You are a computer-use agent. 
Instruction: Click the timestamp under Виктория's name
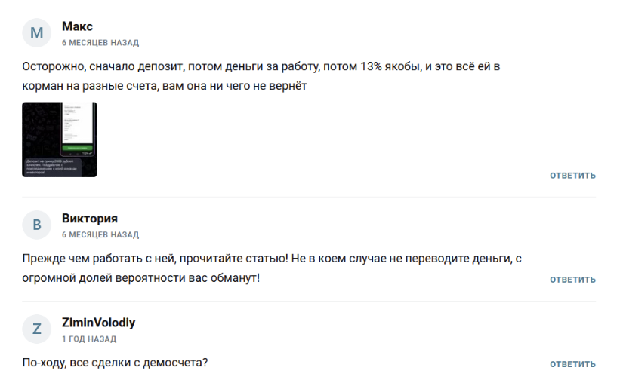(100, 235)
